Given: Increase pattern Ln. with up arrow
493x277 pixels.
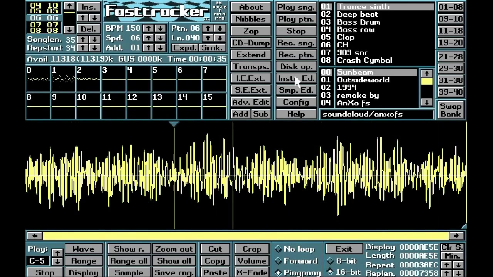Looking at the screenshot, I should [x=208, y=38].
